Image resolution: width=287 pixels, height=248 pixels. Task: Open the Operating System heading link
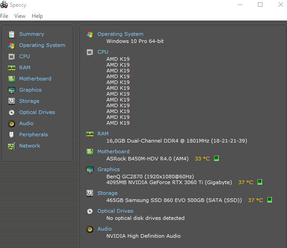(x=120, y=34)
